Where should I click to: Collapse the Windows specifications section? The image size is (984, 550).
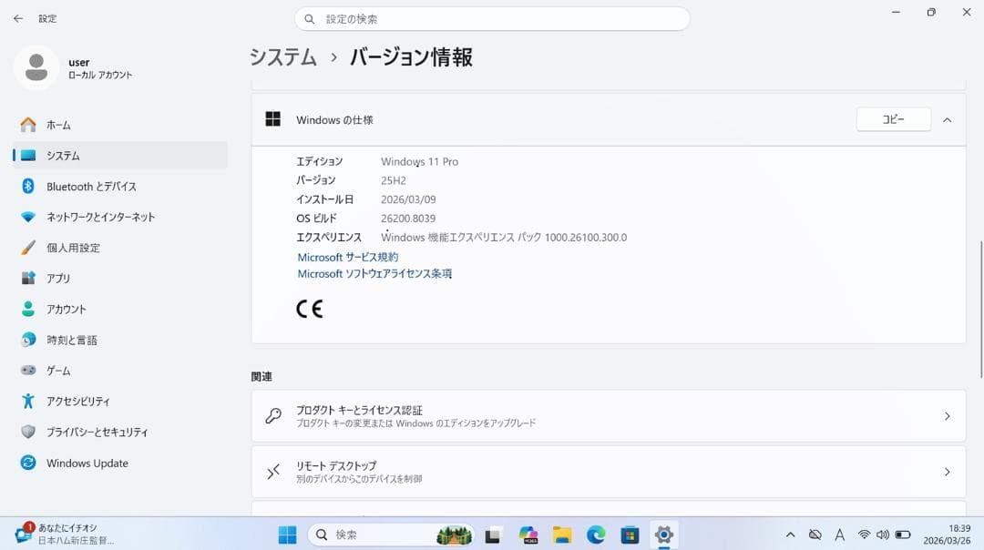coord(947,120)
